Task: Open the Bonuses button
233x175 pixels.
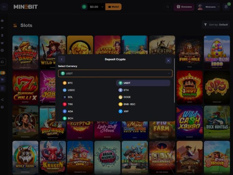Action: tap(184, 7)
